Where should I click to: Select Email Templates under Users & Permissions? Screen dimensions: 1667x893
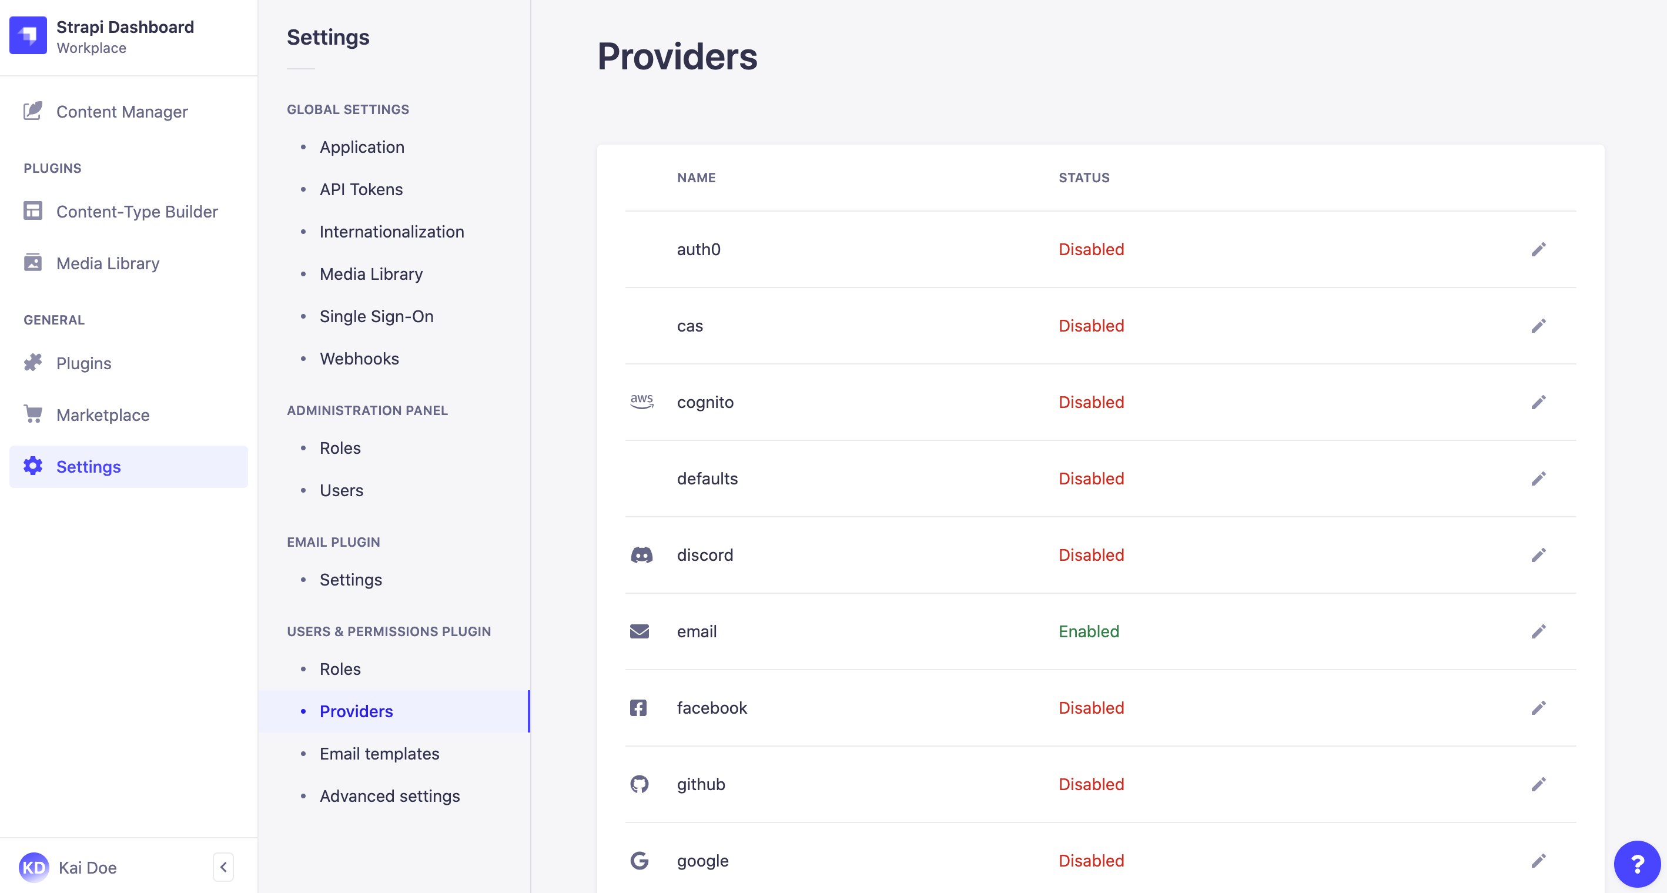[x=379, y=753]
